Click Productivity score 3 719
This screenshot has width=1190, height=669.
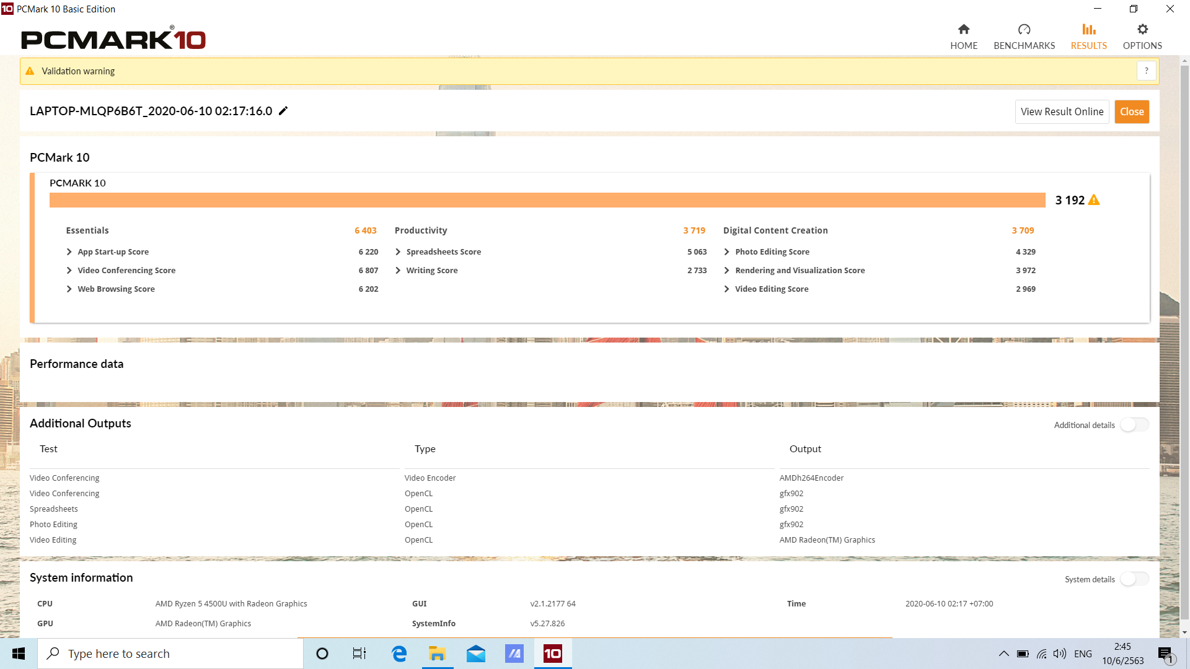694,230
